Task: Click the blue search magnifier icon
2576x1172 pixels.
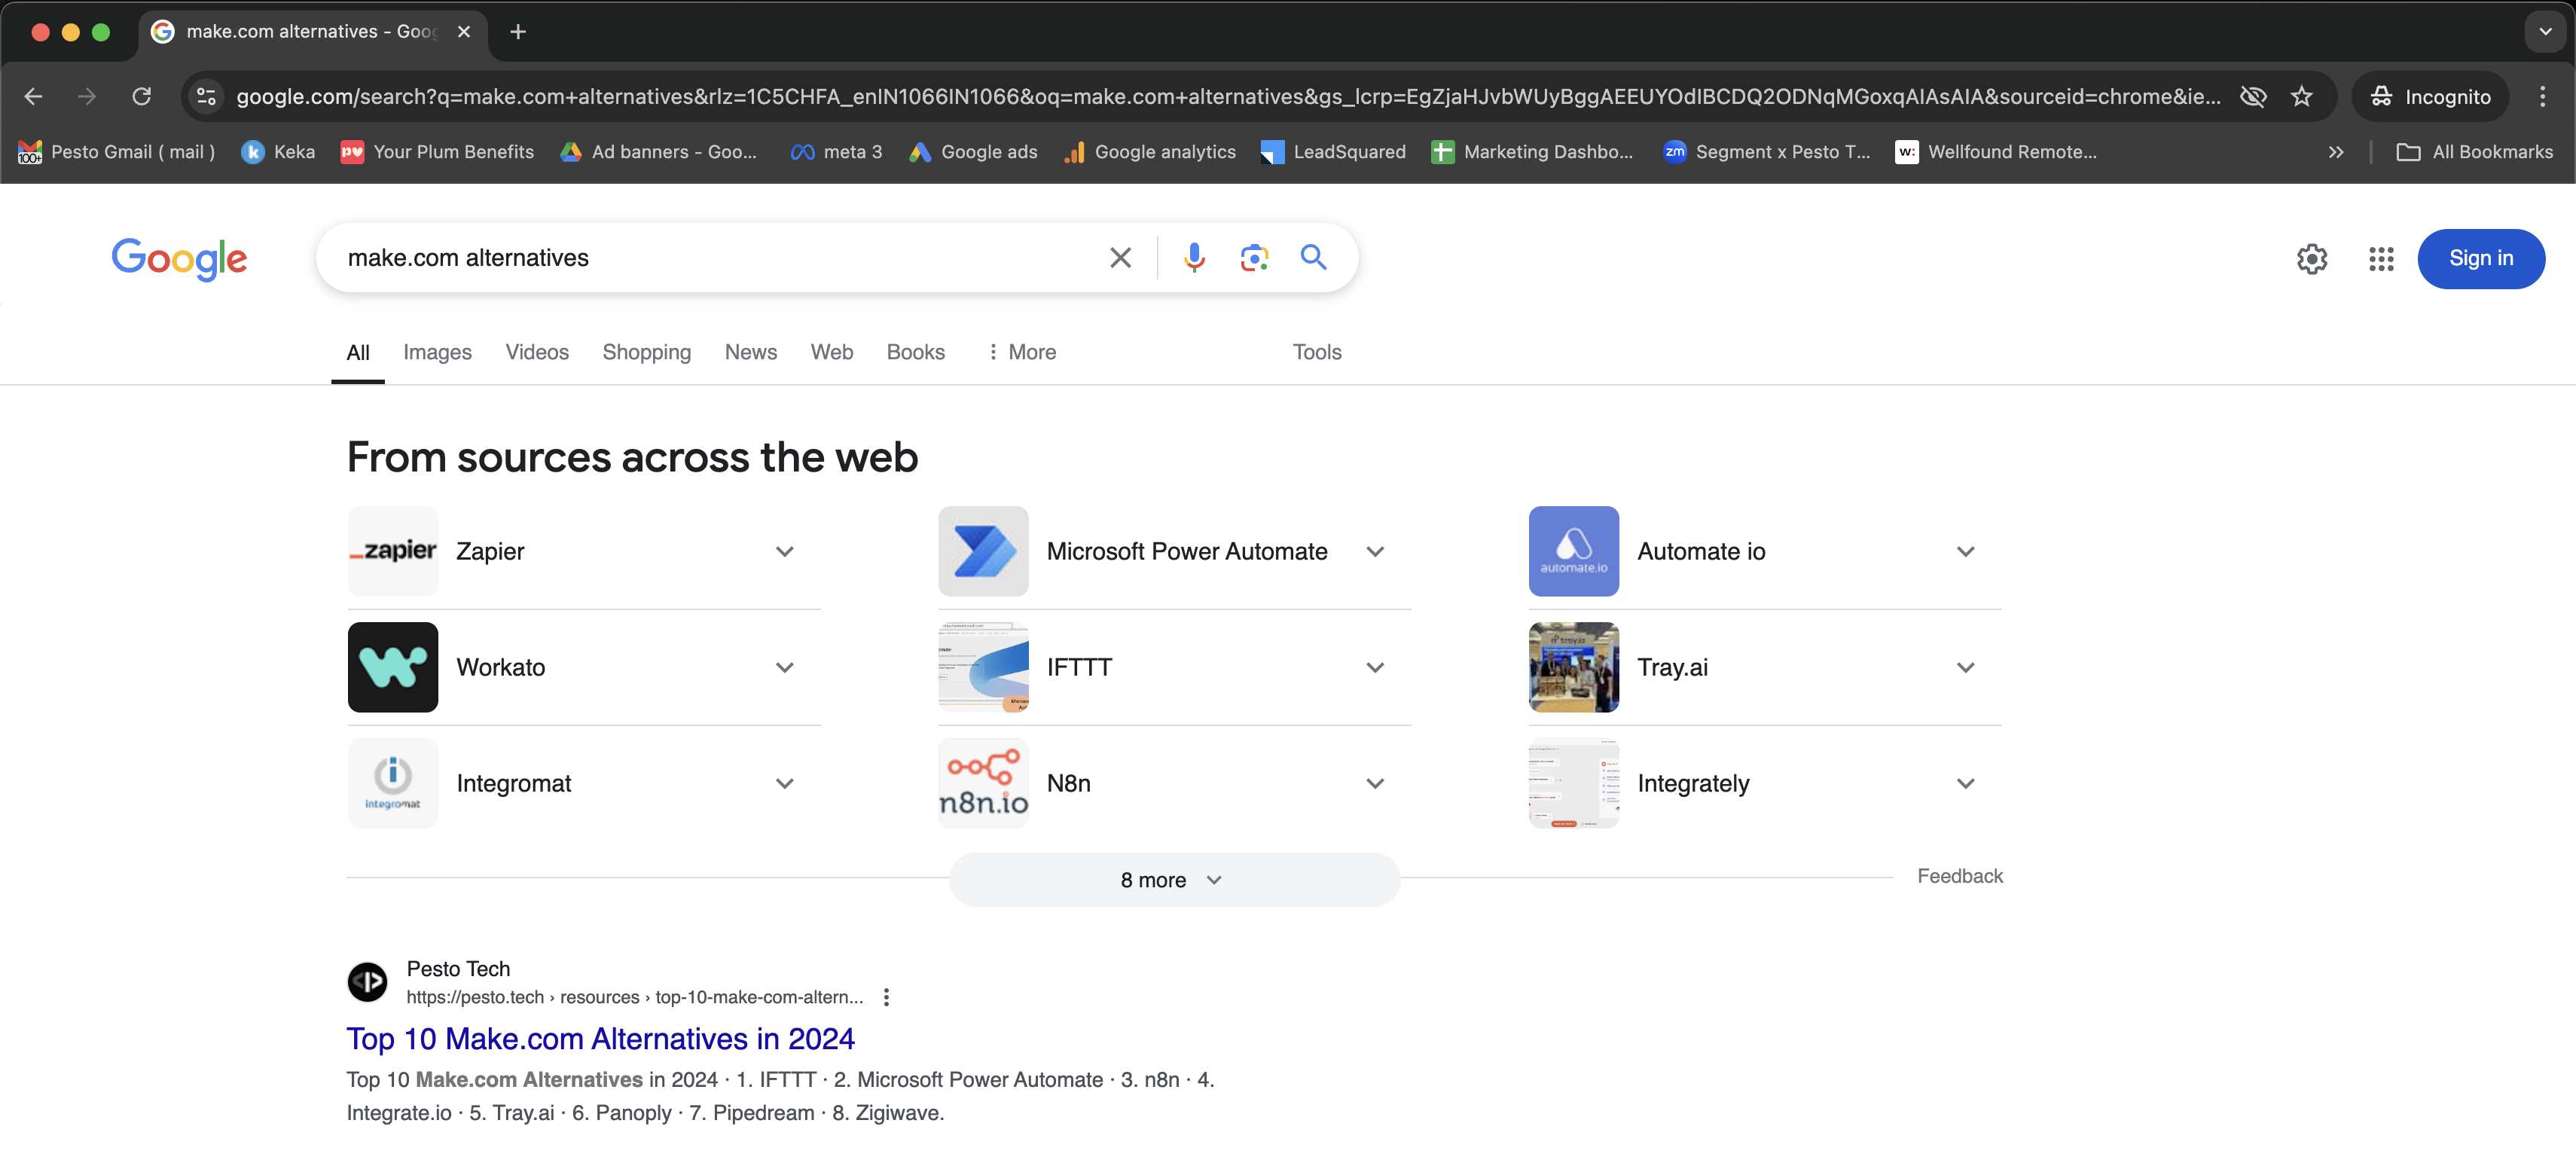Action: pos(1313,258)
